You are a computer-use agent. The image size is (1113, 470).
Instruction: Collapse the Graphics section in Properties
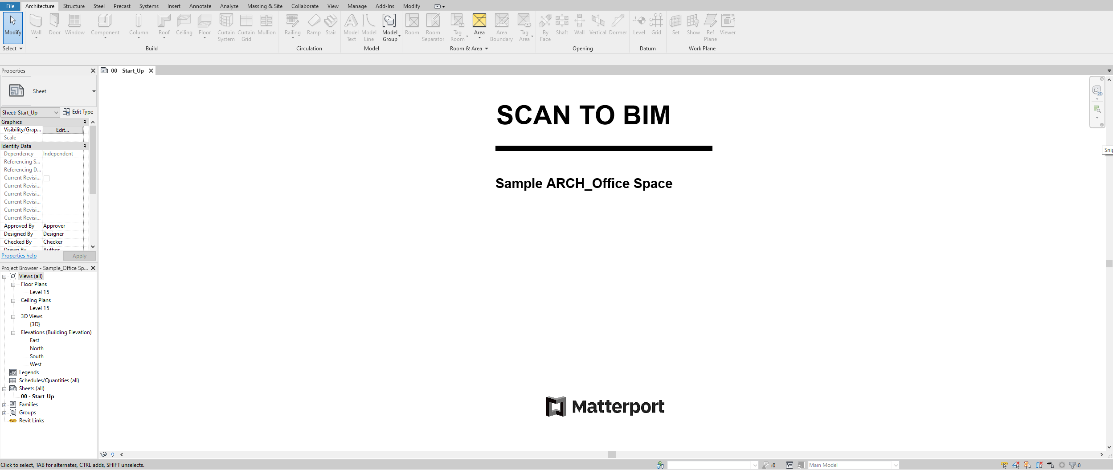[x=85, y=122]
